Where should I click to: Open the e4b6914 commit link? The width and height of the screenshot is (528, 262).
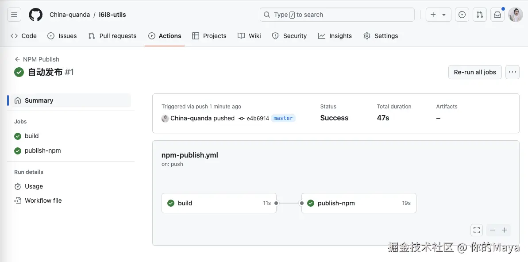tap(258, 119)
